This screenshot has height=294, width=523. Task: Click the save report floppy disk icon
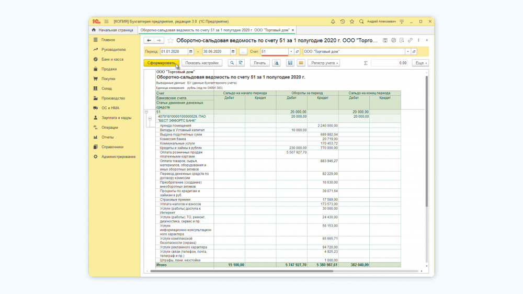tap(290, 63)
